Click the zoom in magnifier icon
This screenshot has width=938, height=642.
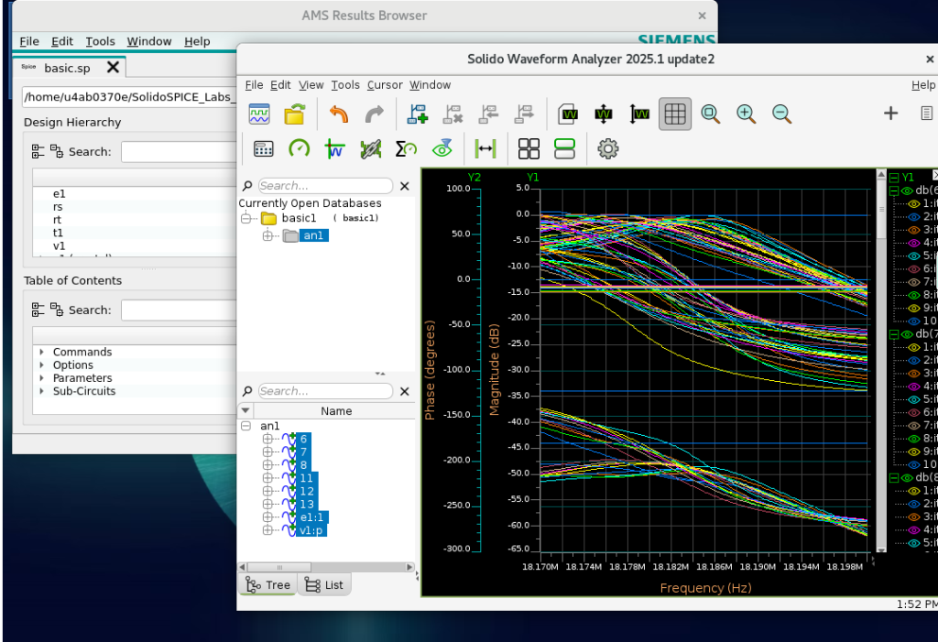coord(746,114)
